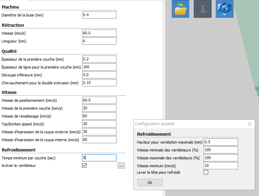The width and height of the screenshot is (259, 196).
Task: Click Refroidissement heading in expert dialog
Action: (154, 134)
